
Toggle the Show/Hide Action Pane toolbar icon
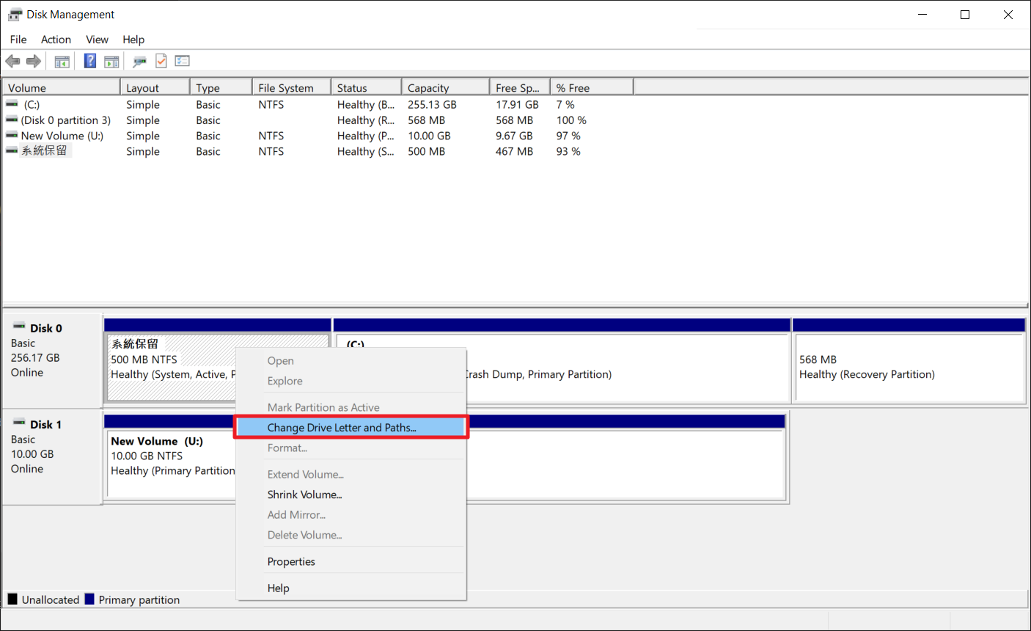pos(111,62)
